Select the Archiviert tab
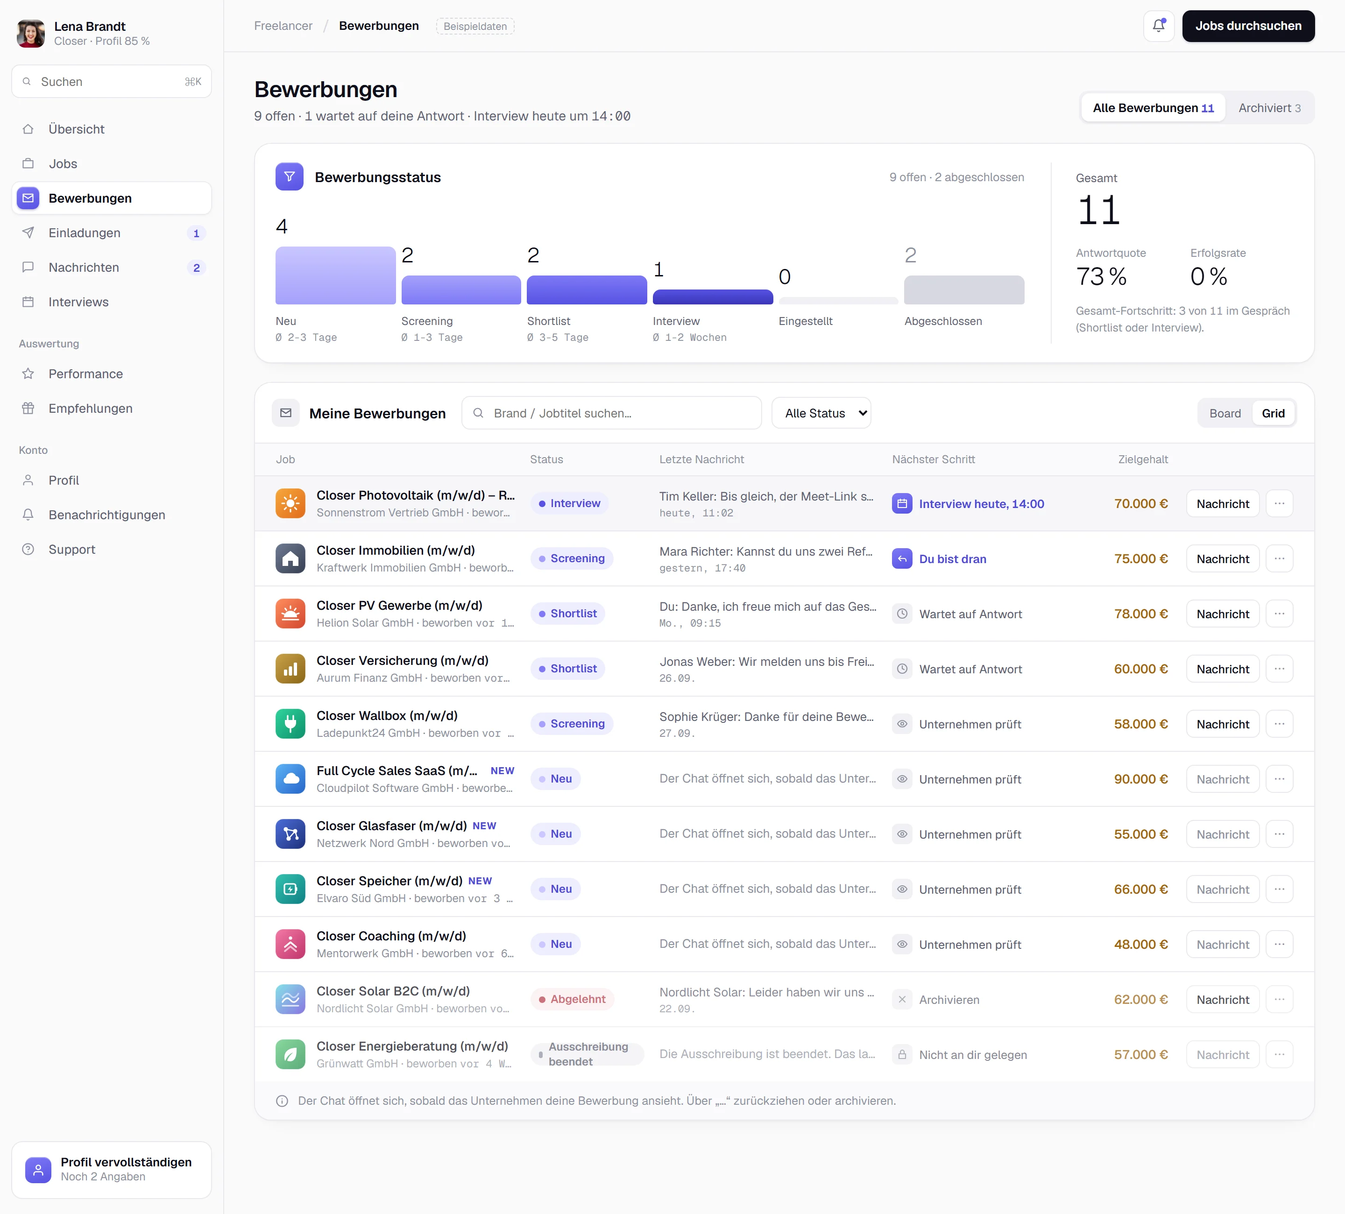Image resolution: width=1345 pixels, height=1214 pixels. click(1269, 108)
